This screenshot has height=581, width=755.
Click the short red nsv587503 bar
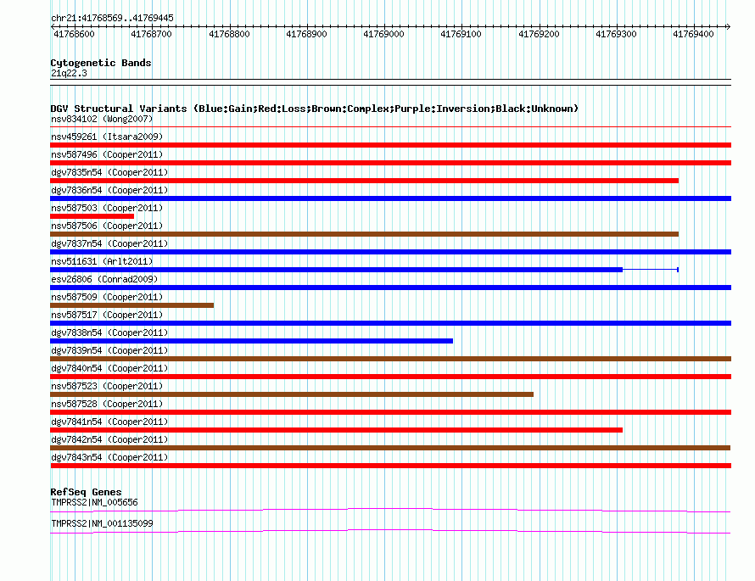92,216
